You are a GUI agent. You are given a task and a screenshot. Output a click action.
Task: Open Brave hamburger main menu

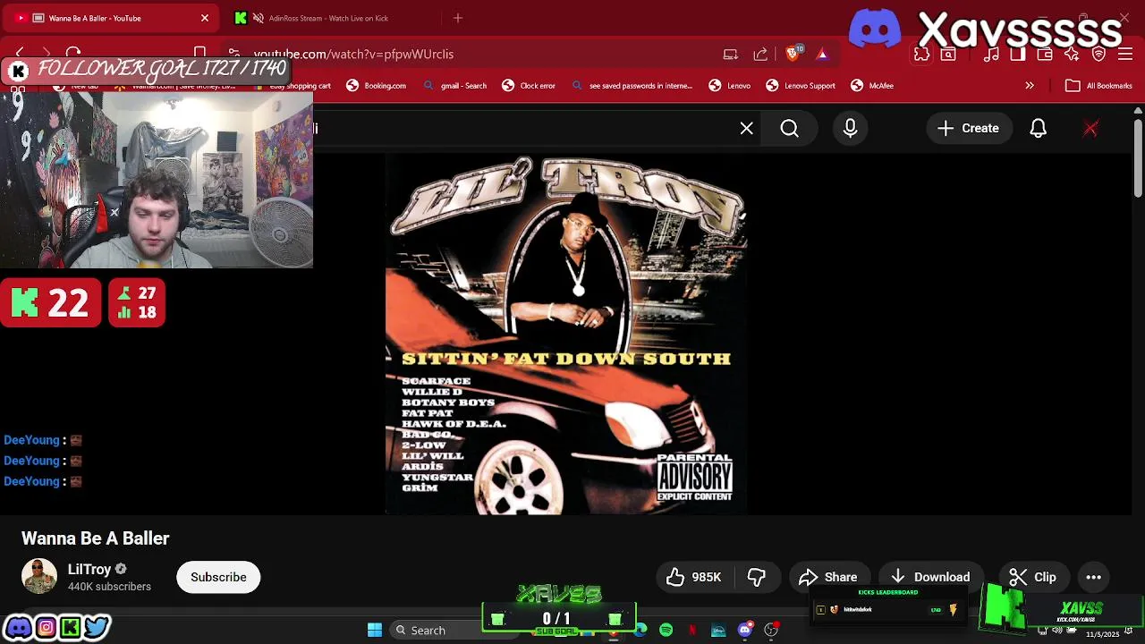tap(1126, 55)
